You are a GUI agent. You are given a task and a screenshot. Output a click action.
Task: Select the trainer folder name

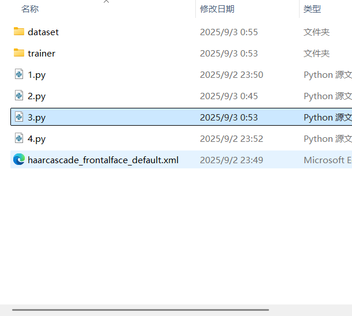41,54
